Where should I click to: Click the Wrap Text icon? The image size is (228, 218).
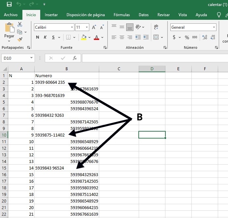tap(156, 27)
